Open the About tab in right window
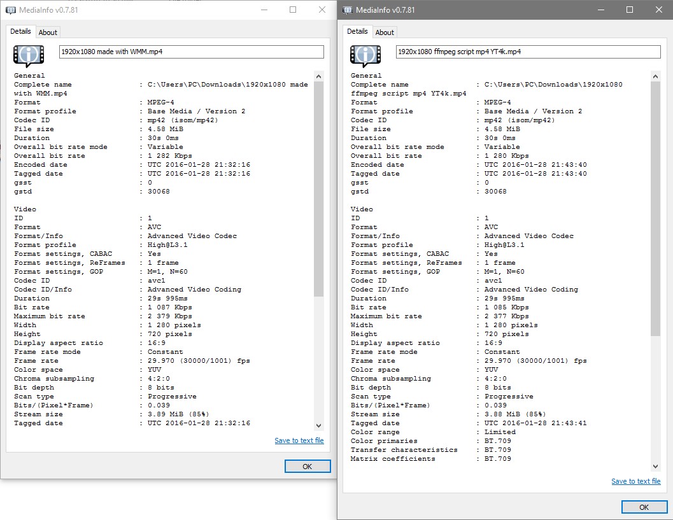The height and width of the screenshot is (520, 673). pyautogui.click(x=385, y=32)
